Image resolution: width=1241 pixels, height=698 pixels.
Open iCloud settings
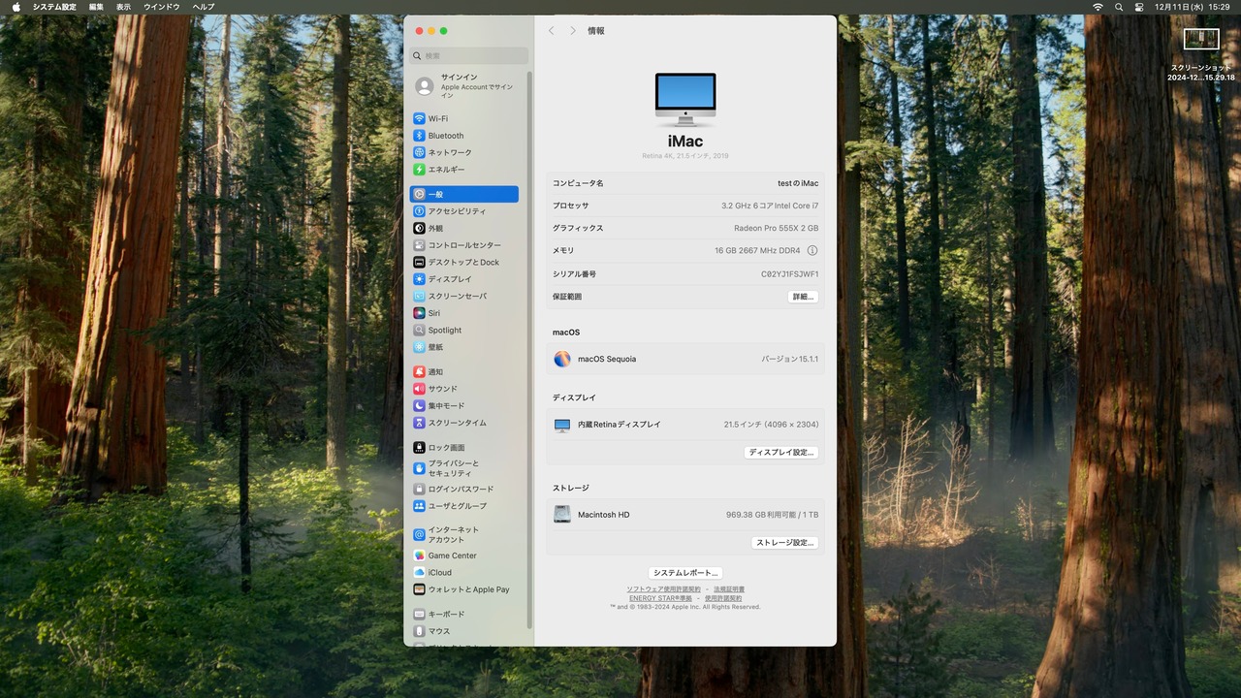coord(464,573)
